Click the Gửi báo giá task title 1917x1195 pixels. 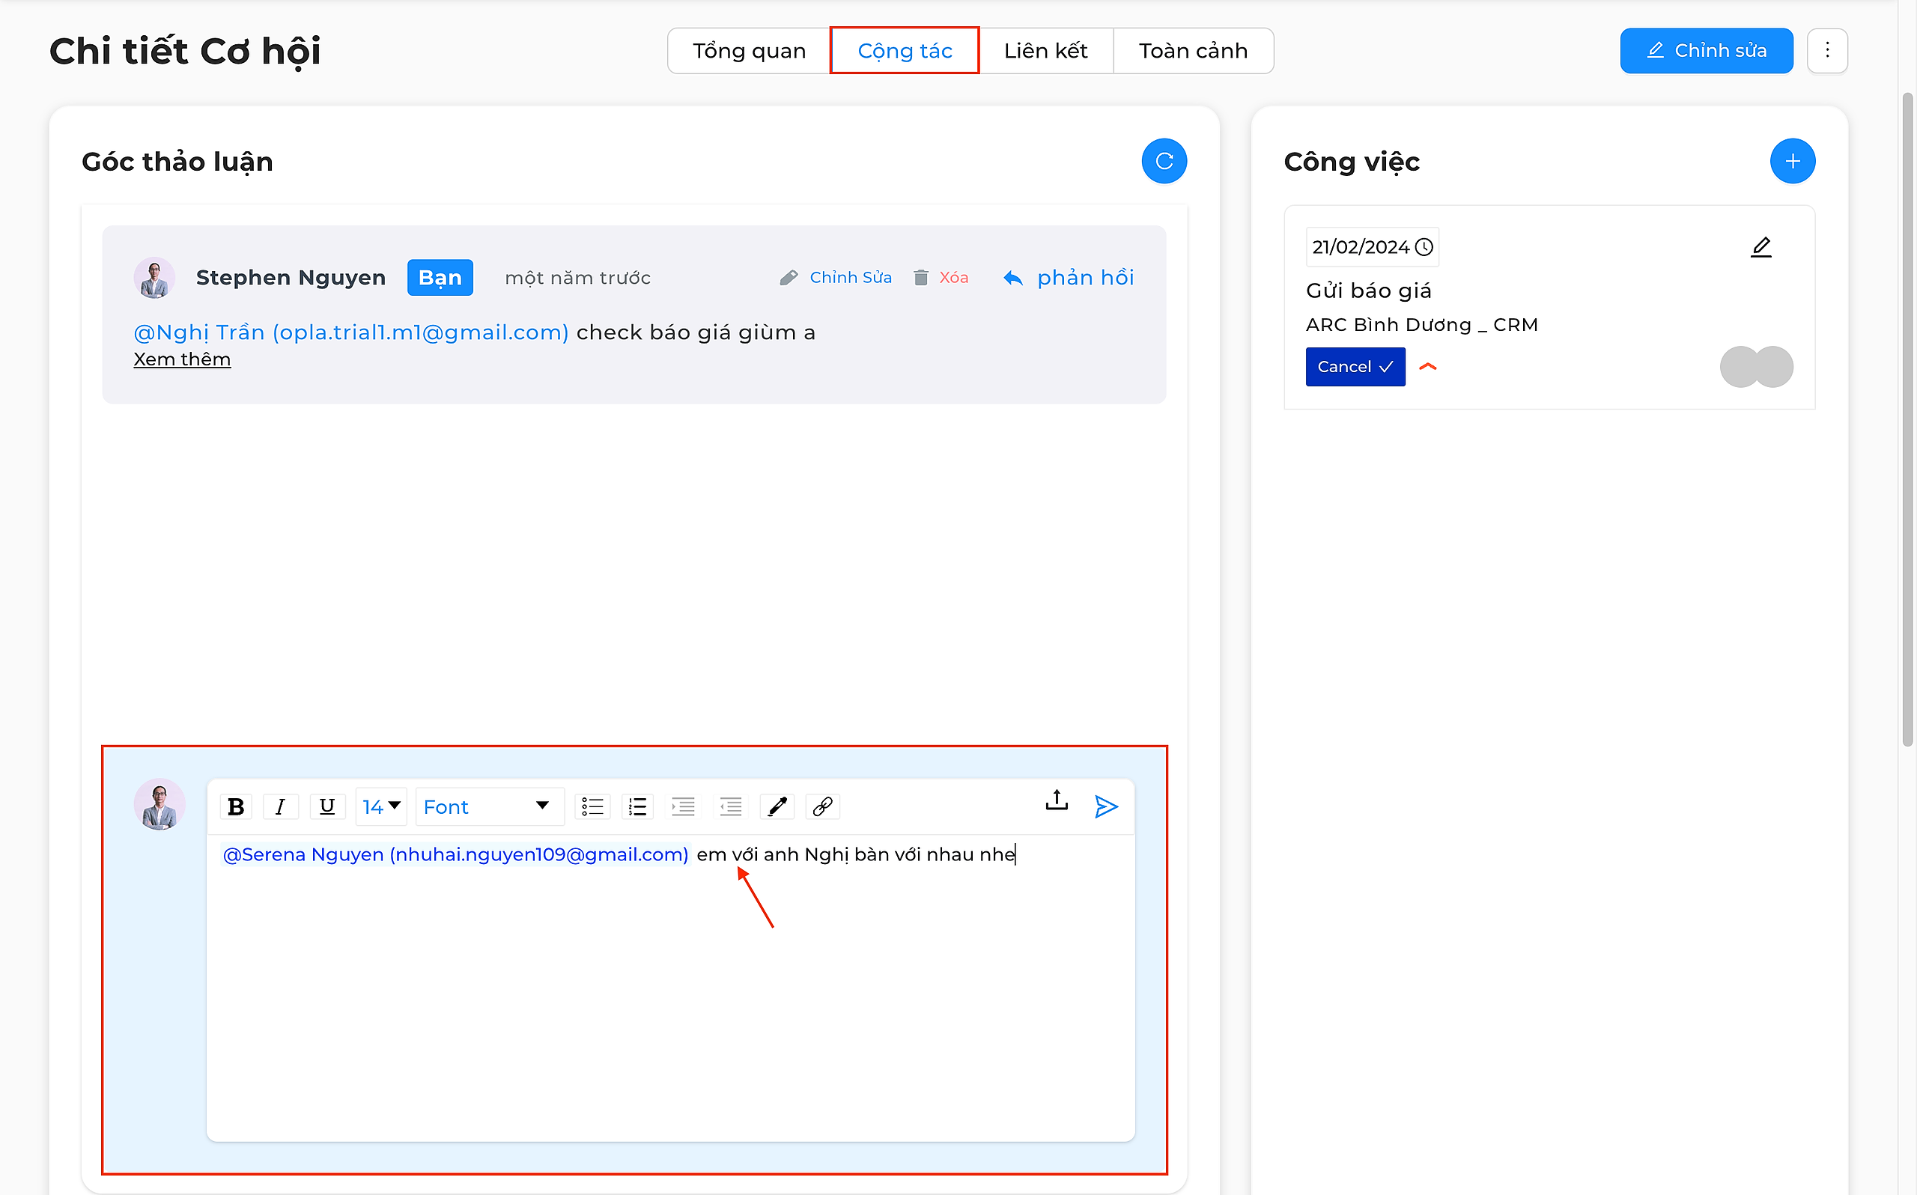point(1368,291)
